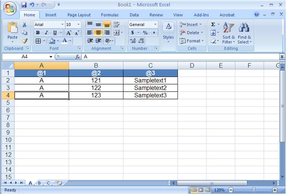Save workbook from Quick Access toolbar
286x194 pixels.
pos(24,5)
